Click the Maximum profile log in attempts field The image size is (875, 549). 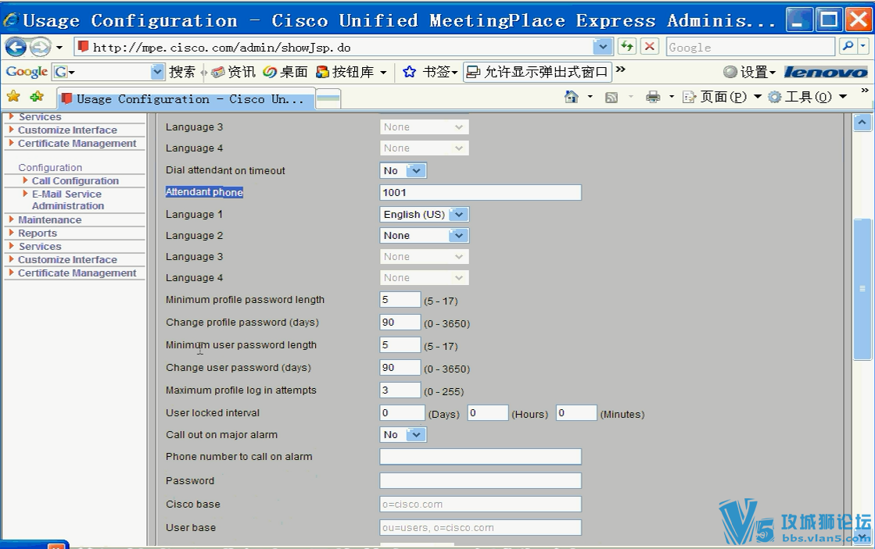click(400, 390)
